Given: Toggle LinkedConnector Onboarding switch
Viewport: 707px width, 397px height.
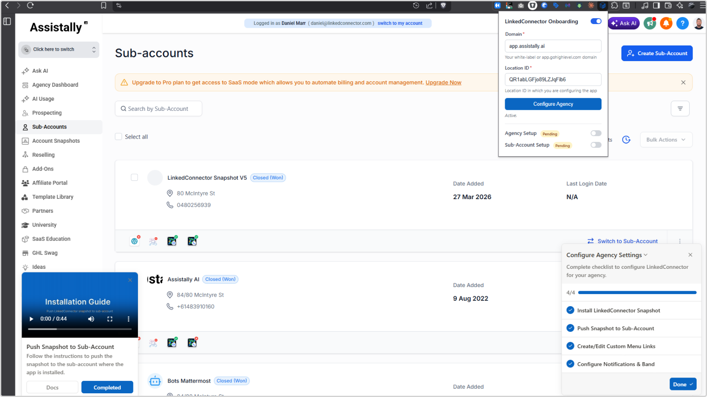Looking at the screenshot, I should (x=596, y=21).
